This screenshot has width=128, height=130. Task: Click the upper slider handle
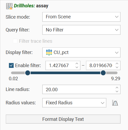(103, 73)
